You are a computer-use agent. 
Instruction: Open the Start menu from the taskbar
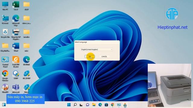tap(69, 105)
